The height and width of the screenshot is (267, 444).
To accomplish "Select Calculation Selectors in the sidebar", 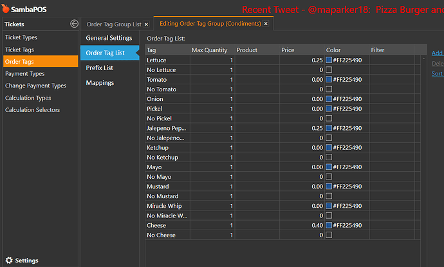I will click(x=32, y=110).
